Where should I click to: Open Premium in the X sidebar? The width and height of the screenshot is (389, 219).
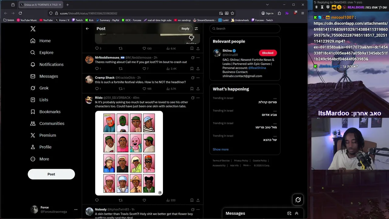[x=43, y=135]
